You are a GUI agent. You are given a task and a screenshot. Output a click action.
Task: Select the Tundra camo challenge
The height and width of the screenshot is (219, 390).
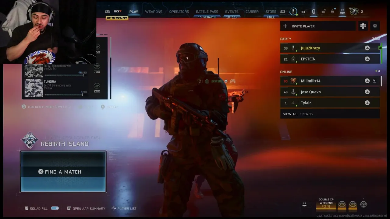pos(65,88)
